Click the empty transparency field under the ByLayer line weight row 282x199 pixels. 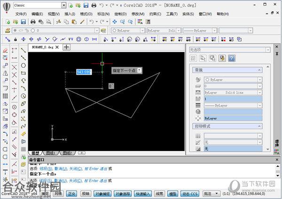233,112
